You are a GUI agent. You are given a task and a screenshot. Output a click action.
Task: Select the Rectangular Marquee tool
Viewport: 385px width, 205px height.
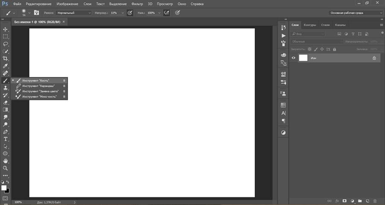[x=5, y=37]
